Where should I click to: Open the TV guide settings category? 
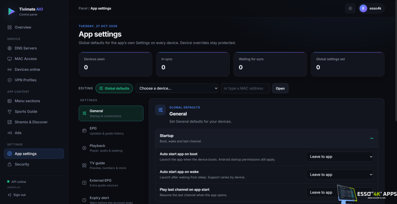pos(111,165)
